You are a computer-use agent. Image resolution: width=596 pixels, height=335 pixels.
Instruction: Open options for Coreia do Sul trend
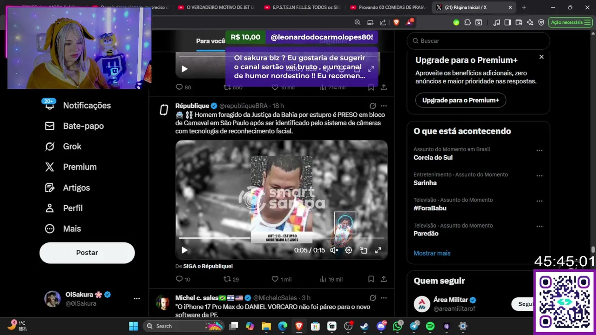(539, 150)
